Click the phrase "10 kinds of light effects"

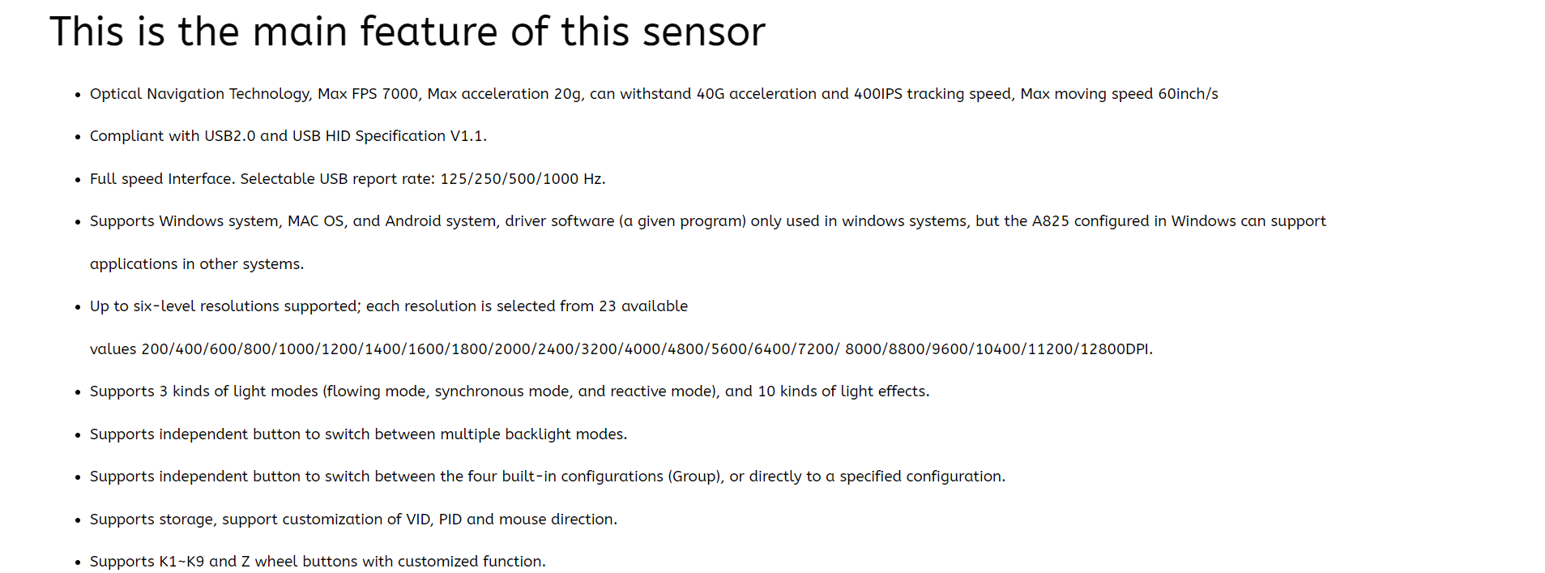coord(843,391)
